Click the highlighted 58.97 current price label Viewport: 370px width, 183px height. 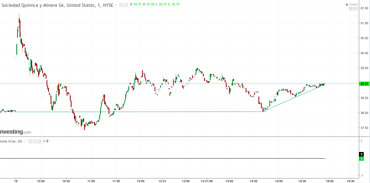(x=364, y=84)
